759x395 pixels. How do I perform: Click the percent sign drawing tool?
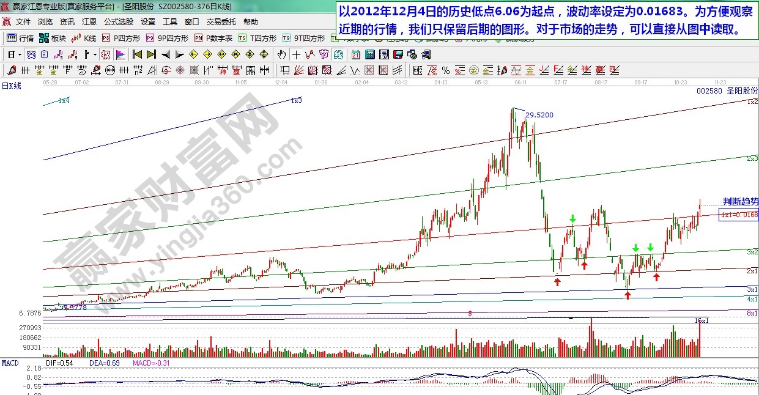click(446, 70)
